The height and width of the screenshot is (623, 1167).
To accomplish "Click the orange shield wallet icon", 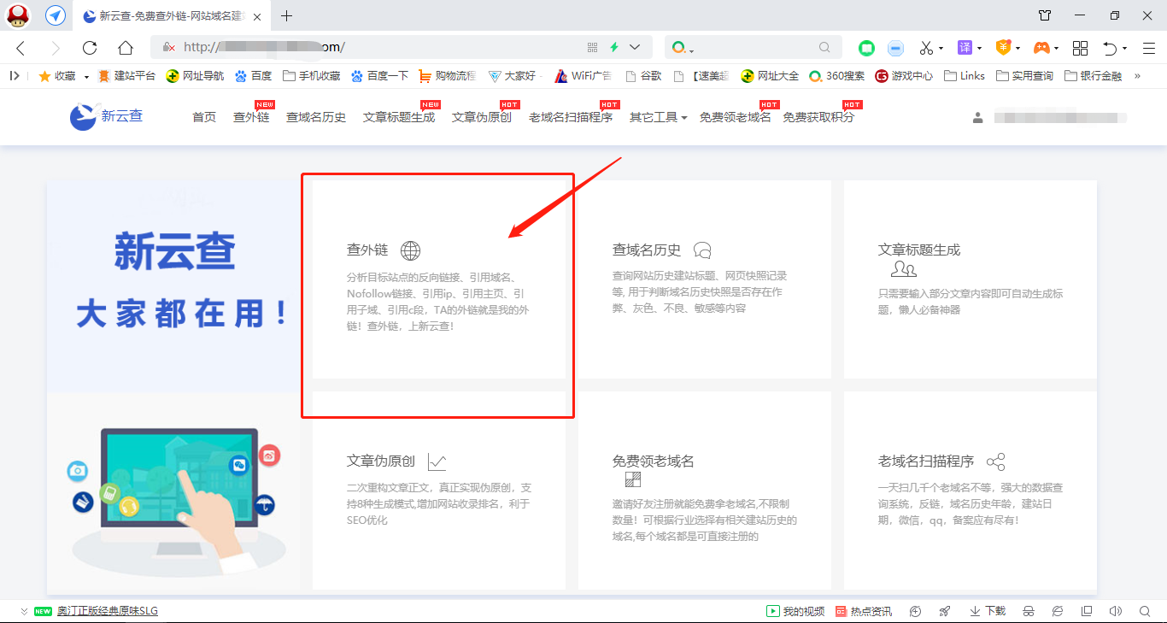I will (1004, 48).
